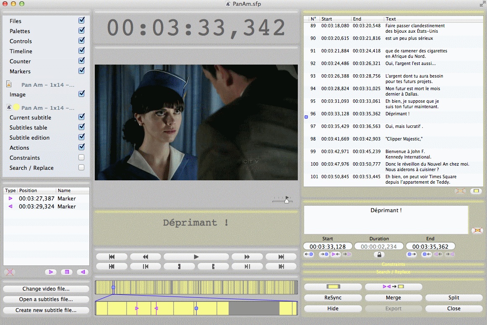Sort subtitles by Start column header
Screen dimensions: 487x325
coord(335,19)
